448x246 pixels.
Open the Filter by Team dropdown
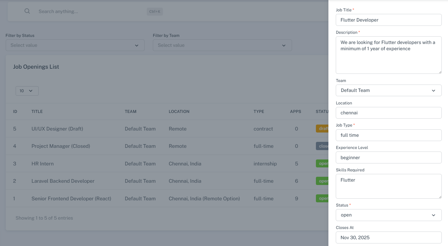click(x=222, y=45)
